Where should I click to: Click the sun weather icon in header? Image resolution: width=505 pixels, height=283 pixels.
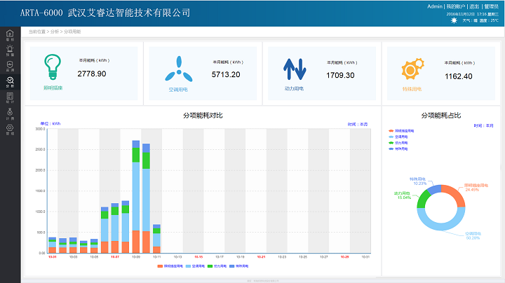tap(454, 20)
